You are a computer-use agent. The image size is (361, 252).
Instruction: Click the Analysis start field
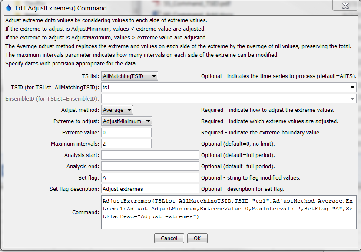click(x=150, y=155)
